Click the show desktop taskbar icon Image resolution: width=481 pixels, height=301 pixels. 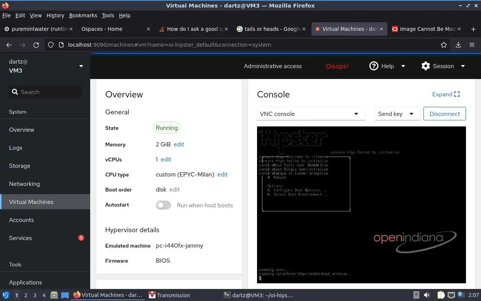tap(65, 295)
